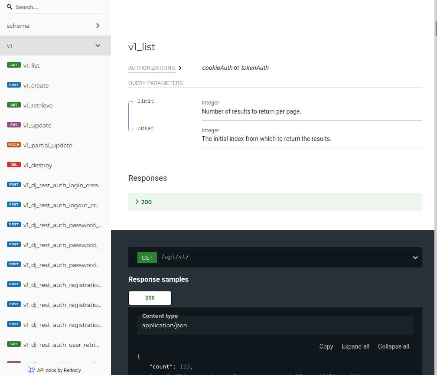Open API docs by Redocly link

pyautogui.click(x=55, y=370)
